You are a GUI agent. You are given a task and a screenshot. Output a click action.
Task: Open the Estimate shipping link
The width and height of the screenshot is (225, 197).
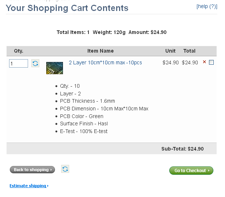pos(28,186)
